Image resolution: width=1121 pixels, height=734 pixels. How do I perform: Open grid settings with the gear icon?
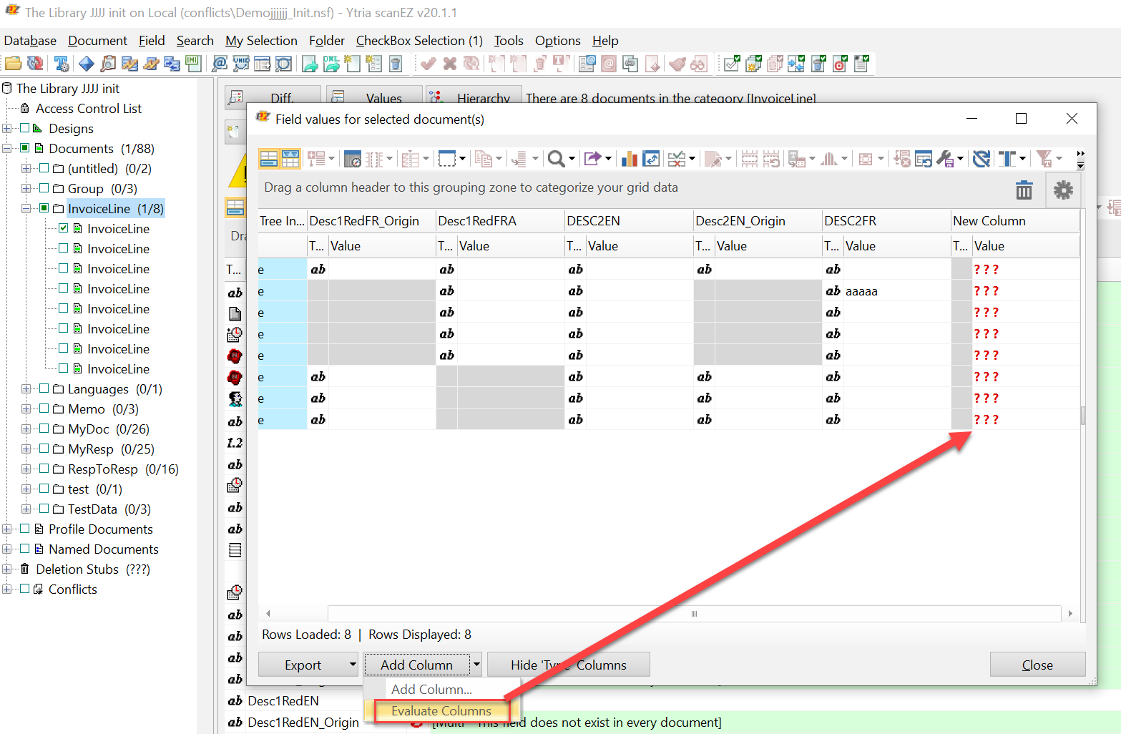1063,190
